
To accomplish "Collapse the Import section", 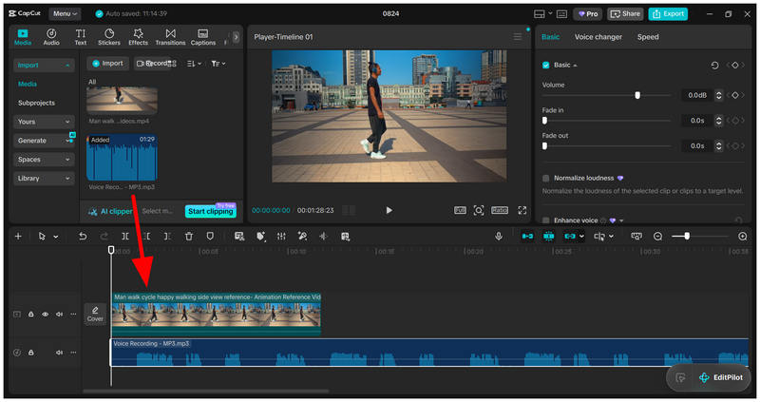I will (x=44, y=65).
